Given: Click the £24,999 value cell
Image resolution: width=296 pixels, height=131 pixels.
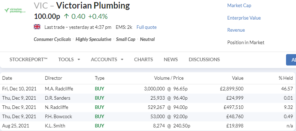Looking at the screenshot, I should pos(235,98).
